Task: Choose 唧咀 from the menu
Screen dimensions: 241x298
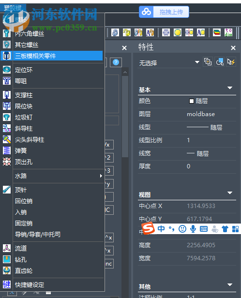Action: [21, 81]
